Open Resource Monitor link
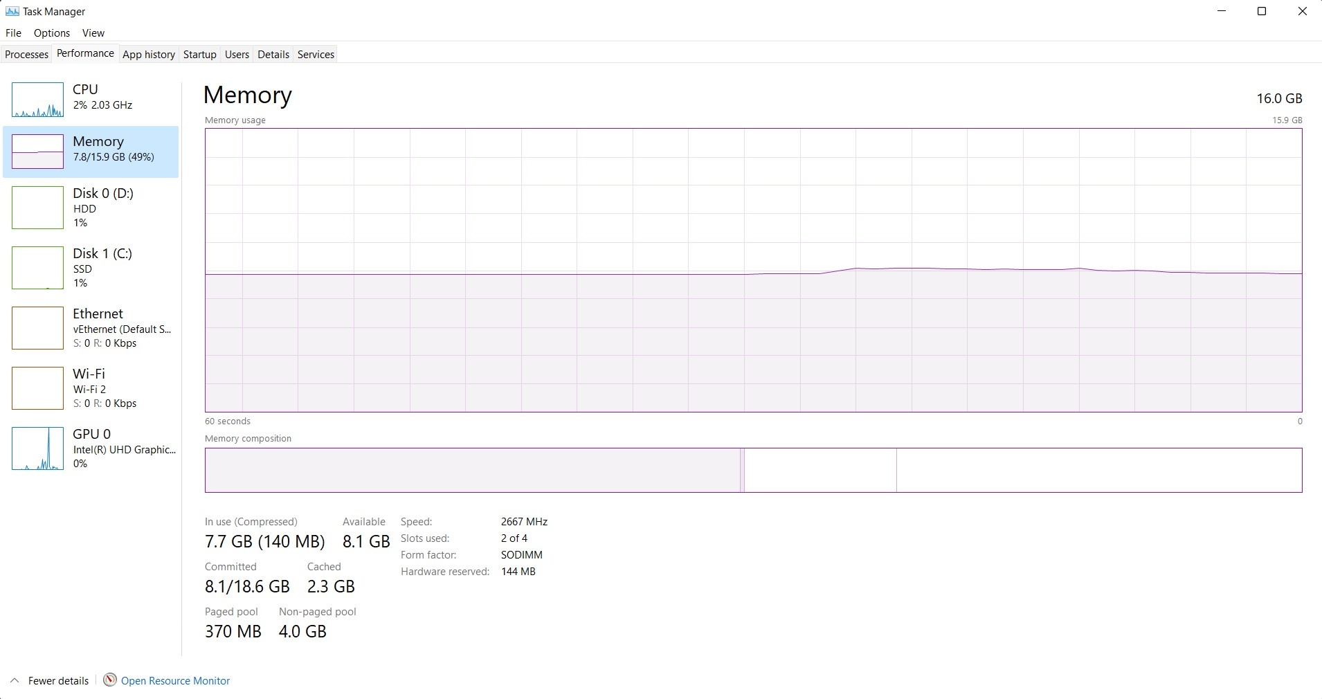This screenshot has width=1322, height=699. [x=175, y=680]
